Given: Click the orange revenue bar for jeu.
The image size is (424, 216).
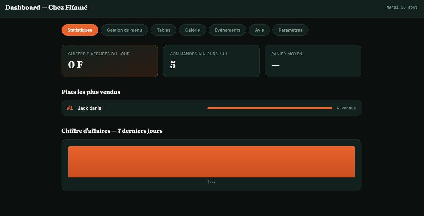Looking at the screenshot, I should click(212, 162).
